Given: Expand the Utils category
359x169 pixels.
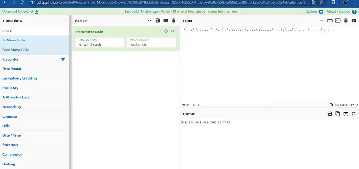Looking at the screenshot, I should tap(35, 126).
